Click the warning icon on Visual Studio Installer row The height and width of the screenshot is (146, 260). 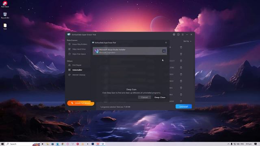point(164,51)
